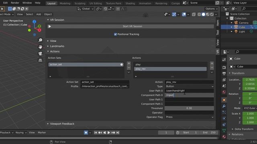Select material preview shading
The image size is (257, 144).
click(208, 14)
